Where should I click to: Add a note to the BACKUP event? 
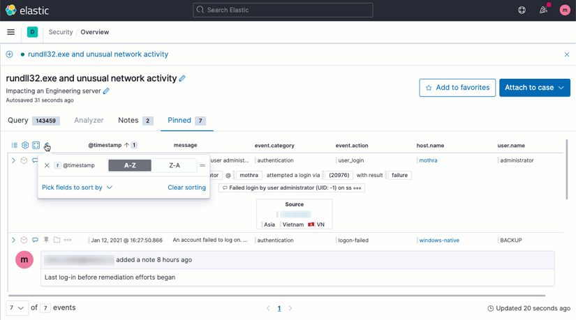pyautogui.click(x=35, y=240)
